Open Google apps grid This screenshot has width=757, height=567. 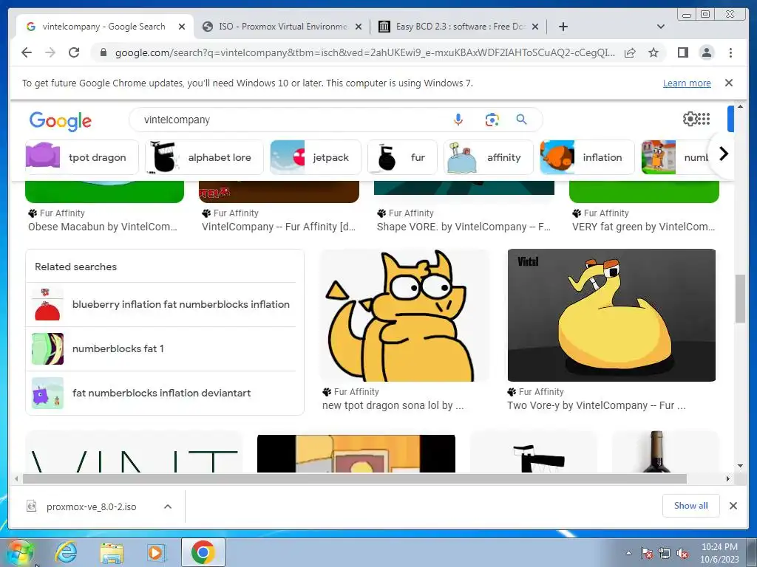(x=704, y=119)
